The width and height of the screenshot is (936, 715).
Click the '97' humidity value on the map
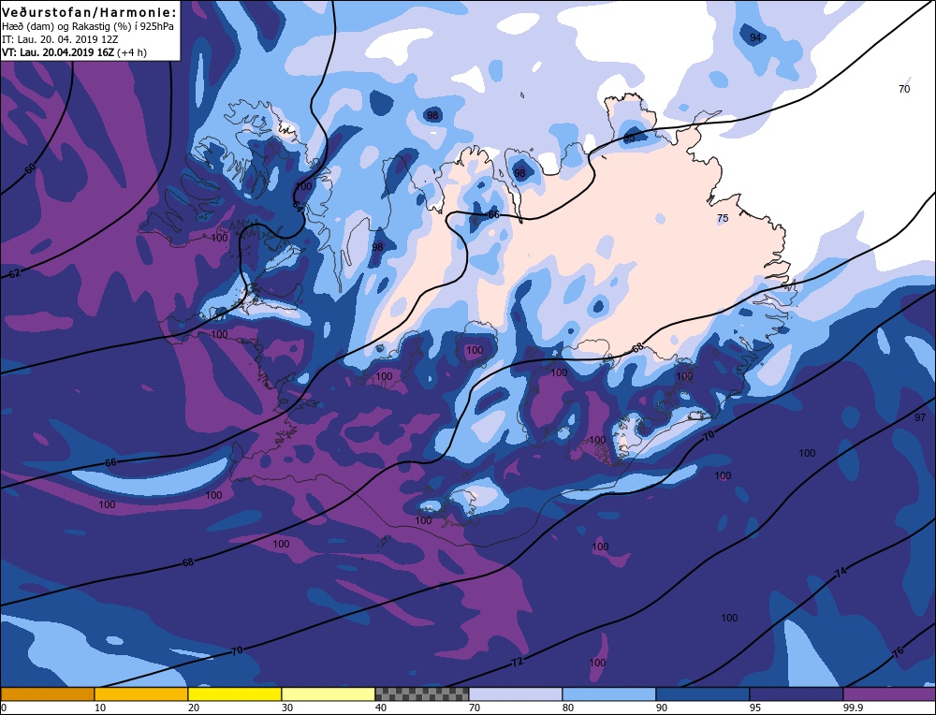click(920, 417)
